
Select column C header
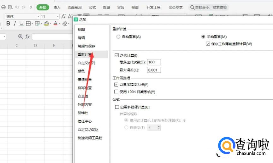(x=17, y=46)
